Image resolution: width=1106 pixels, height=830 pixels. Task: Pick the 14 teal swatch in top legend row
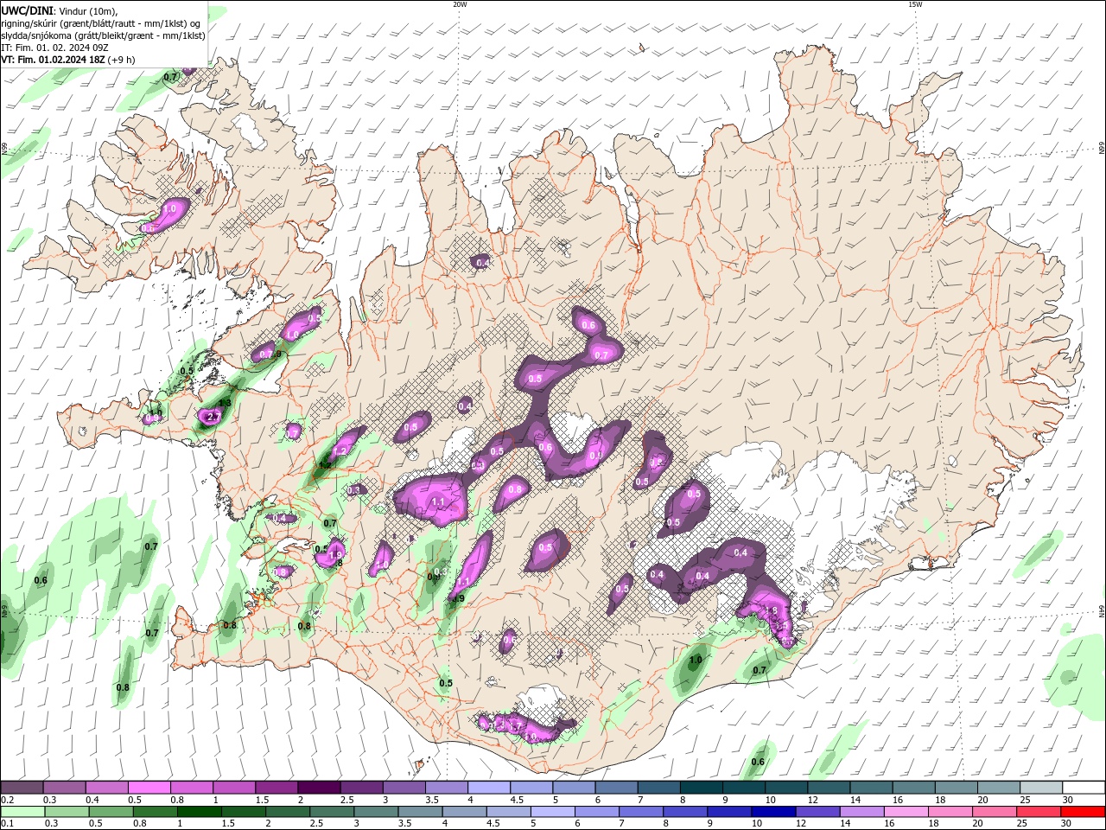(x=869, y=788)
